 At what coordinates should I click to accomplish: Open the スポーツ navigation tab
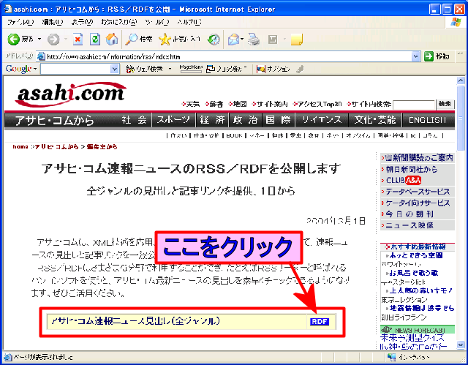[173, 120]
